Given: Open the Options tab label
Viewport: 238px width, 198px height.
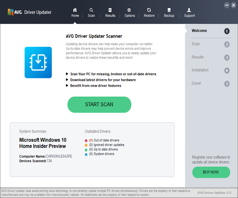Looking at the screenshot, I should pos(130,15).
